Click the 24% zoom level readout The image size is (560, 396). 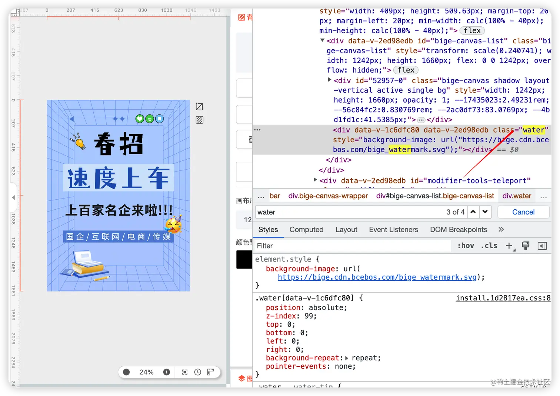click(x=146, y=372)
